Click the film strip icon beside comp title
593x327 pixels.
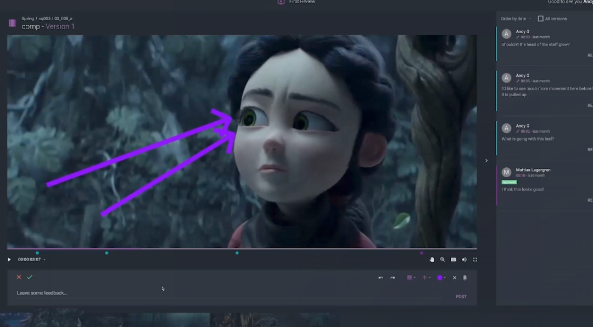point(12,23)
